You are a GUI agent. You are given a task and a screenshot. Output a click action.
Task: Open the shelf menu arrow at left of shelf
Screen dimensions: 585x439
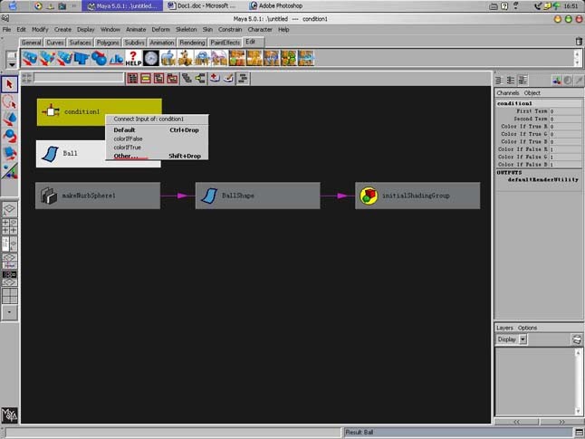(x=11, y=62)
